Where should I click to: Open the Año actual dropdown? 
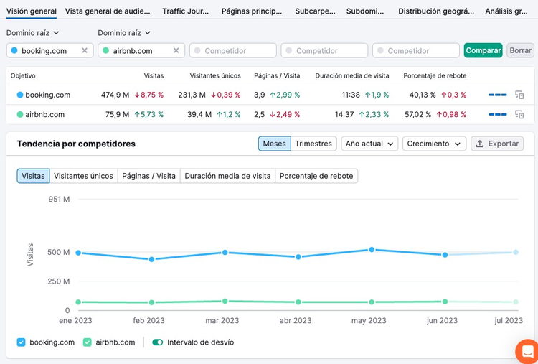click(369, 144)
